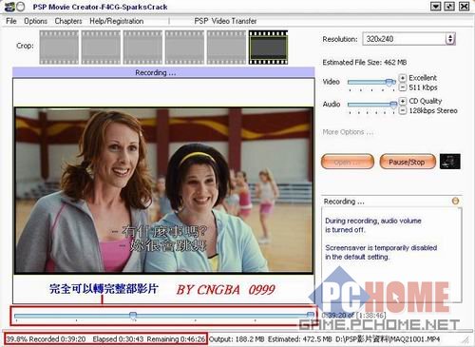Screen dimensions: 475x347
Task: Click the 'Recording ...' banner above preview
Action: pos(163,72)
